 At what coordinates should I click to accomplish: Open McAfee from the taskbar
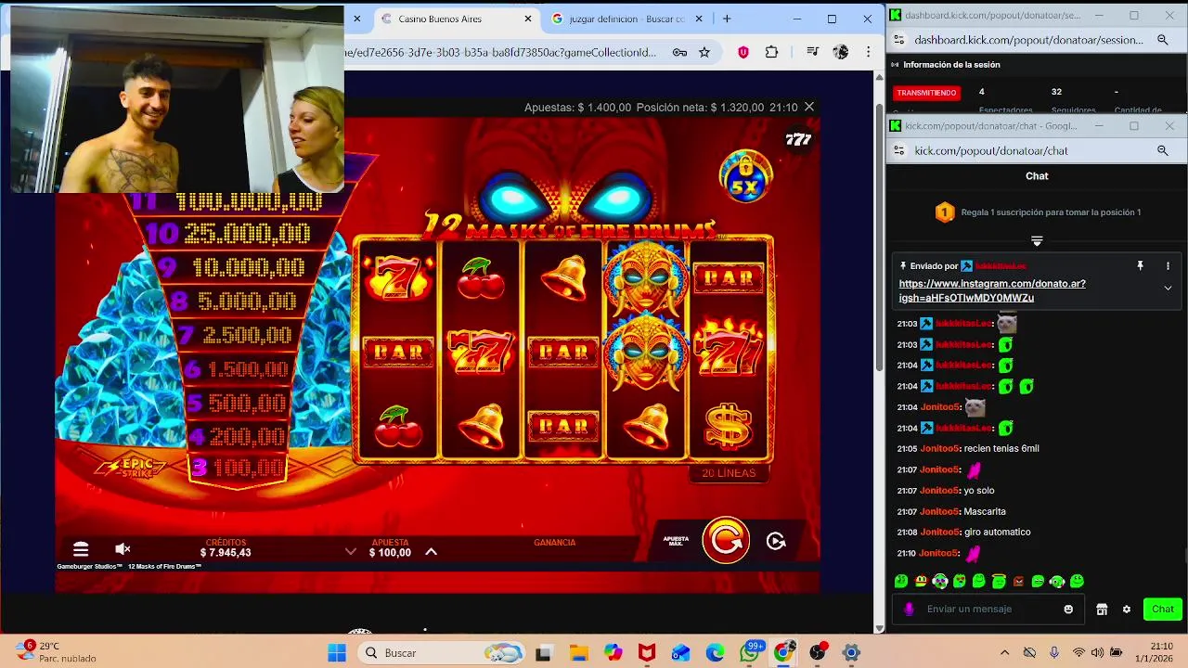coord(647,653)
